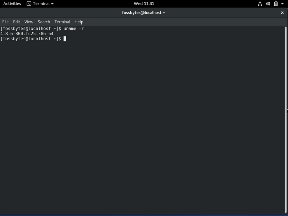This screenshot has height=216, width=288.
Task: Expand the system menu arrow in the top bar
Action: pos(283,4)
